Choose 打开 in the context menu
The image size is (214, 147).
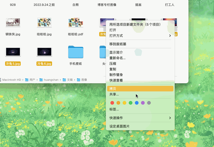(x=140, y=30)
